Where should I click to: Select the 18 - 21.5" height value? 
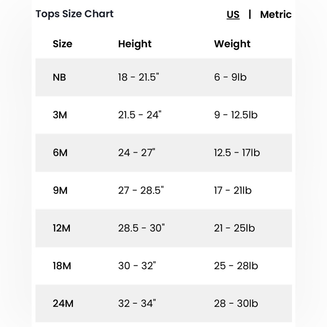138,77
